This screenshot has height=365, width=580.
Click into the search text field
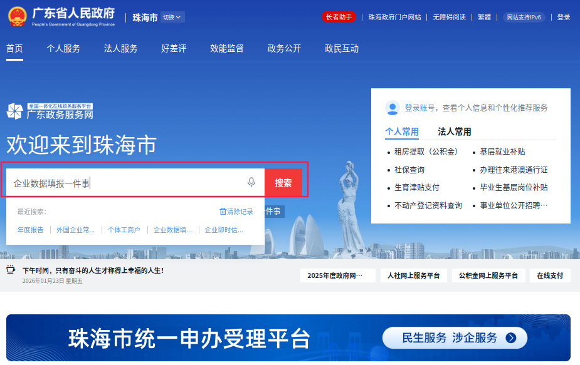point(125,183)
